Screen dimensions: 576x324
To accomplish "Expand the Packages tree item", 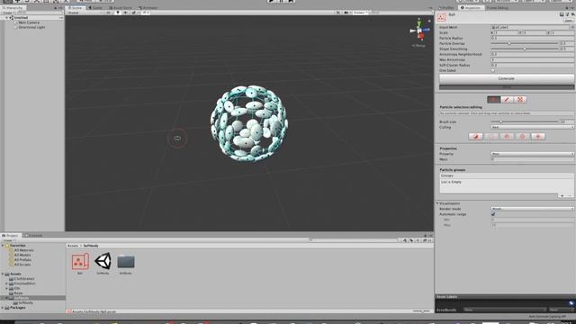I will [x=3, y=308].
